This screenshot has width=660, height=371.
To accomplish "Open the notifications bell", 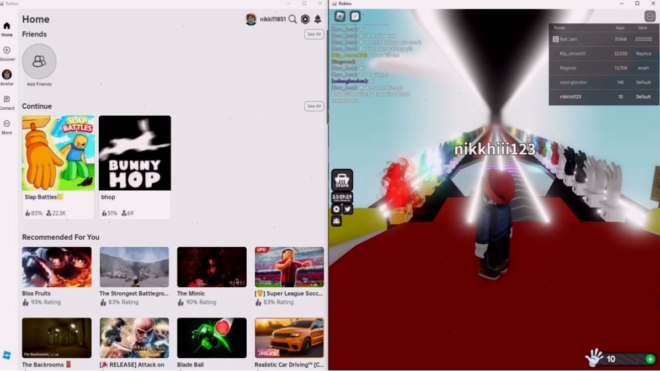I will pos(318,19).
